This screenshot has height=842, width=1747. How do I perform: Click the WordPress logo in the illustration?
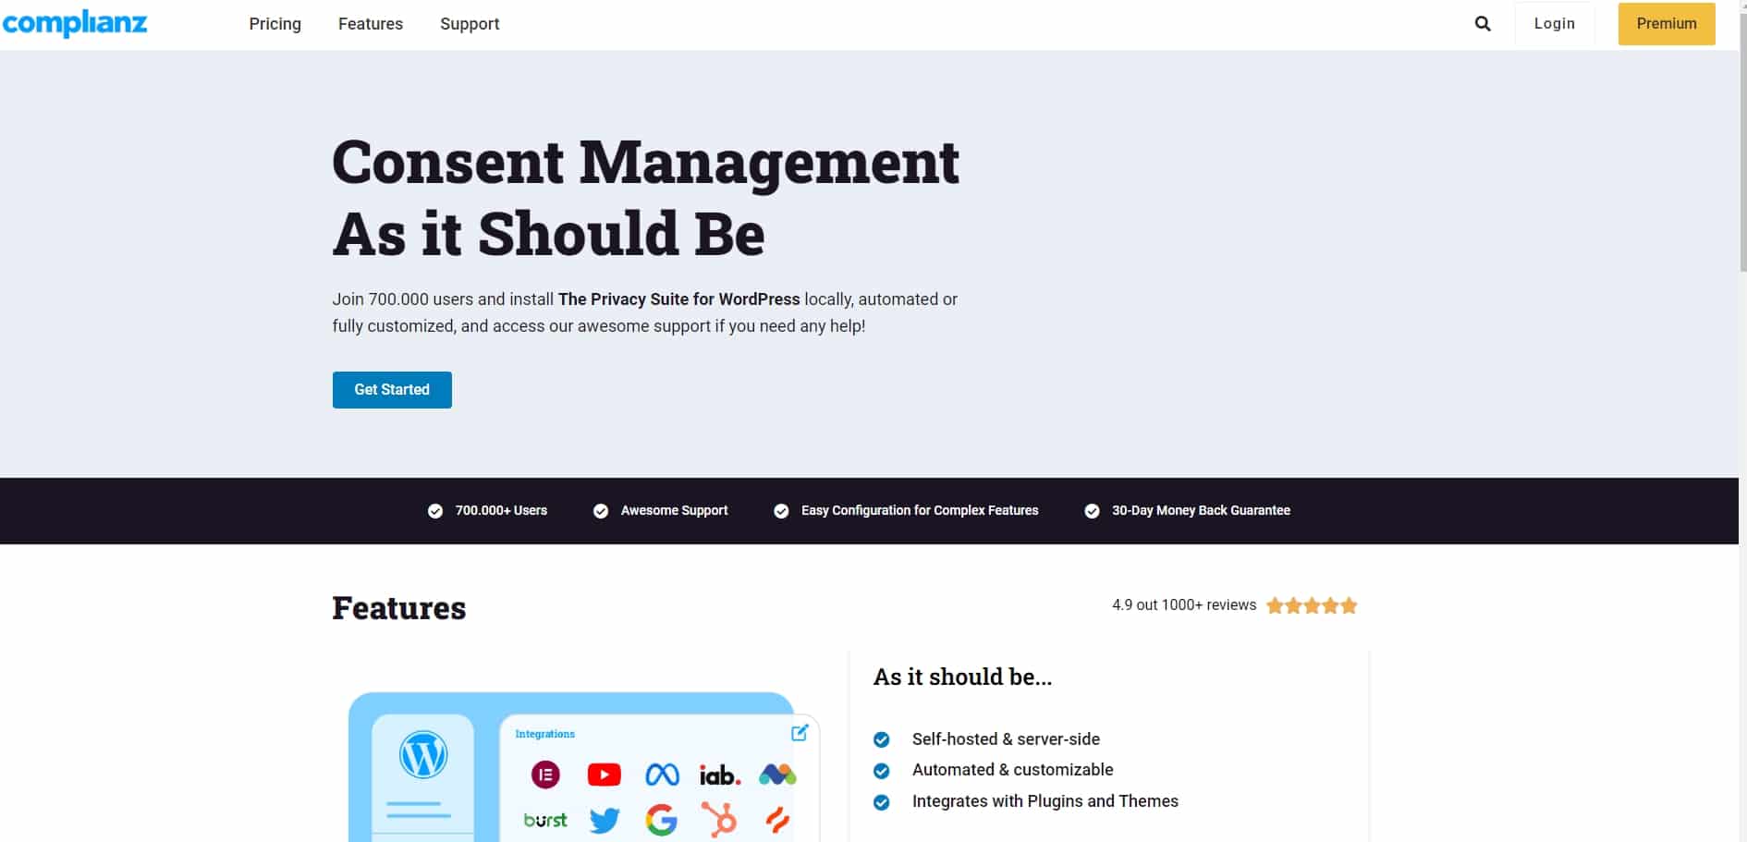[x=423, y=754]
